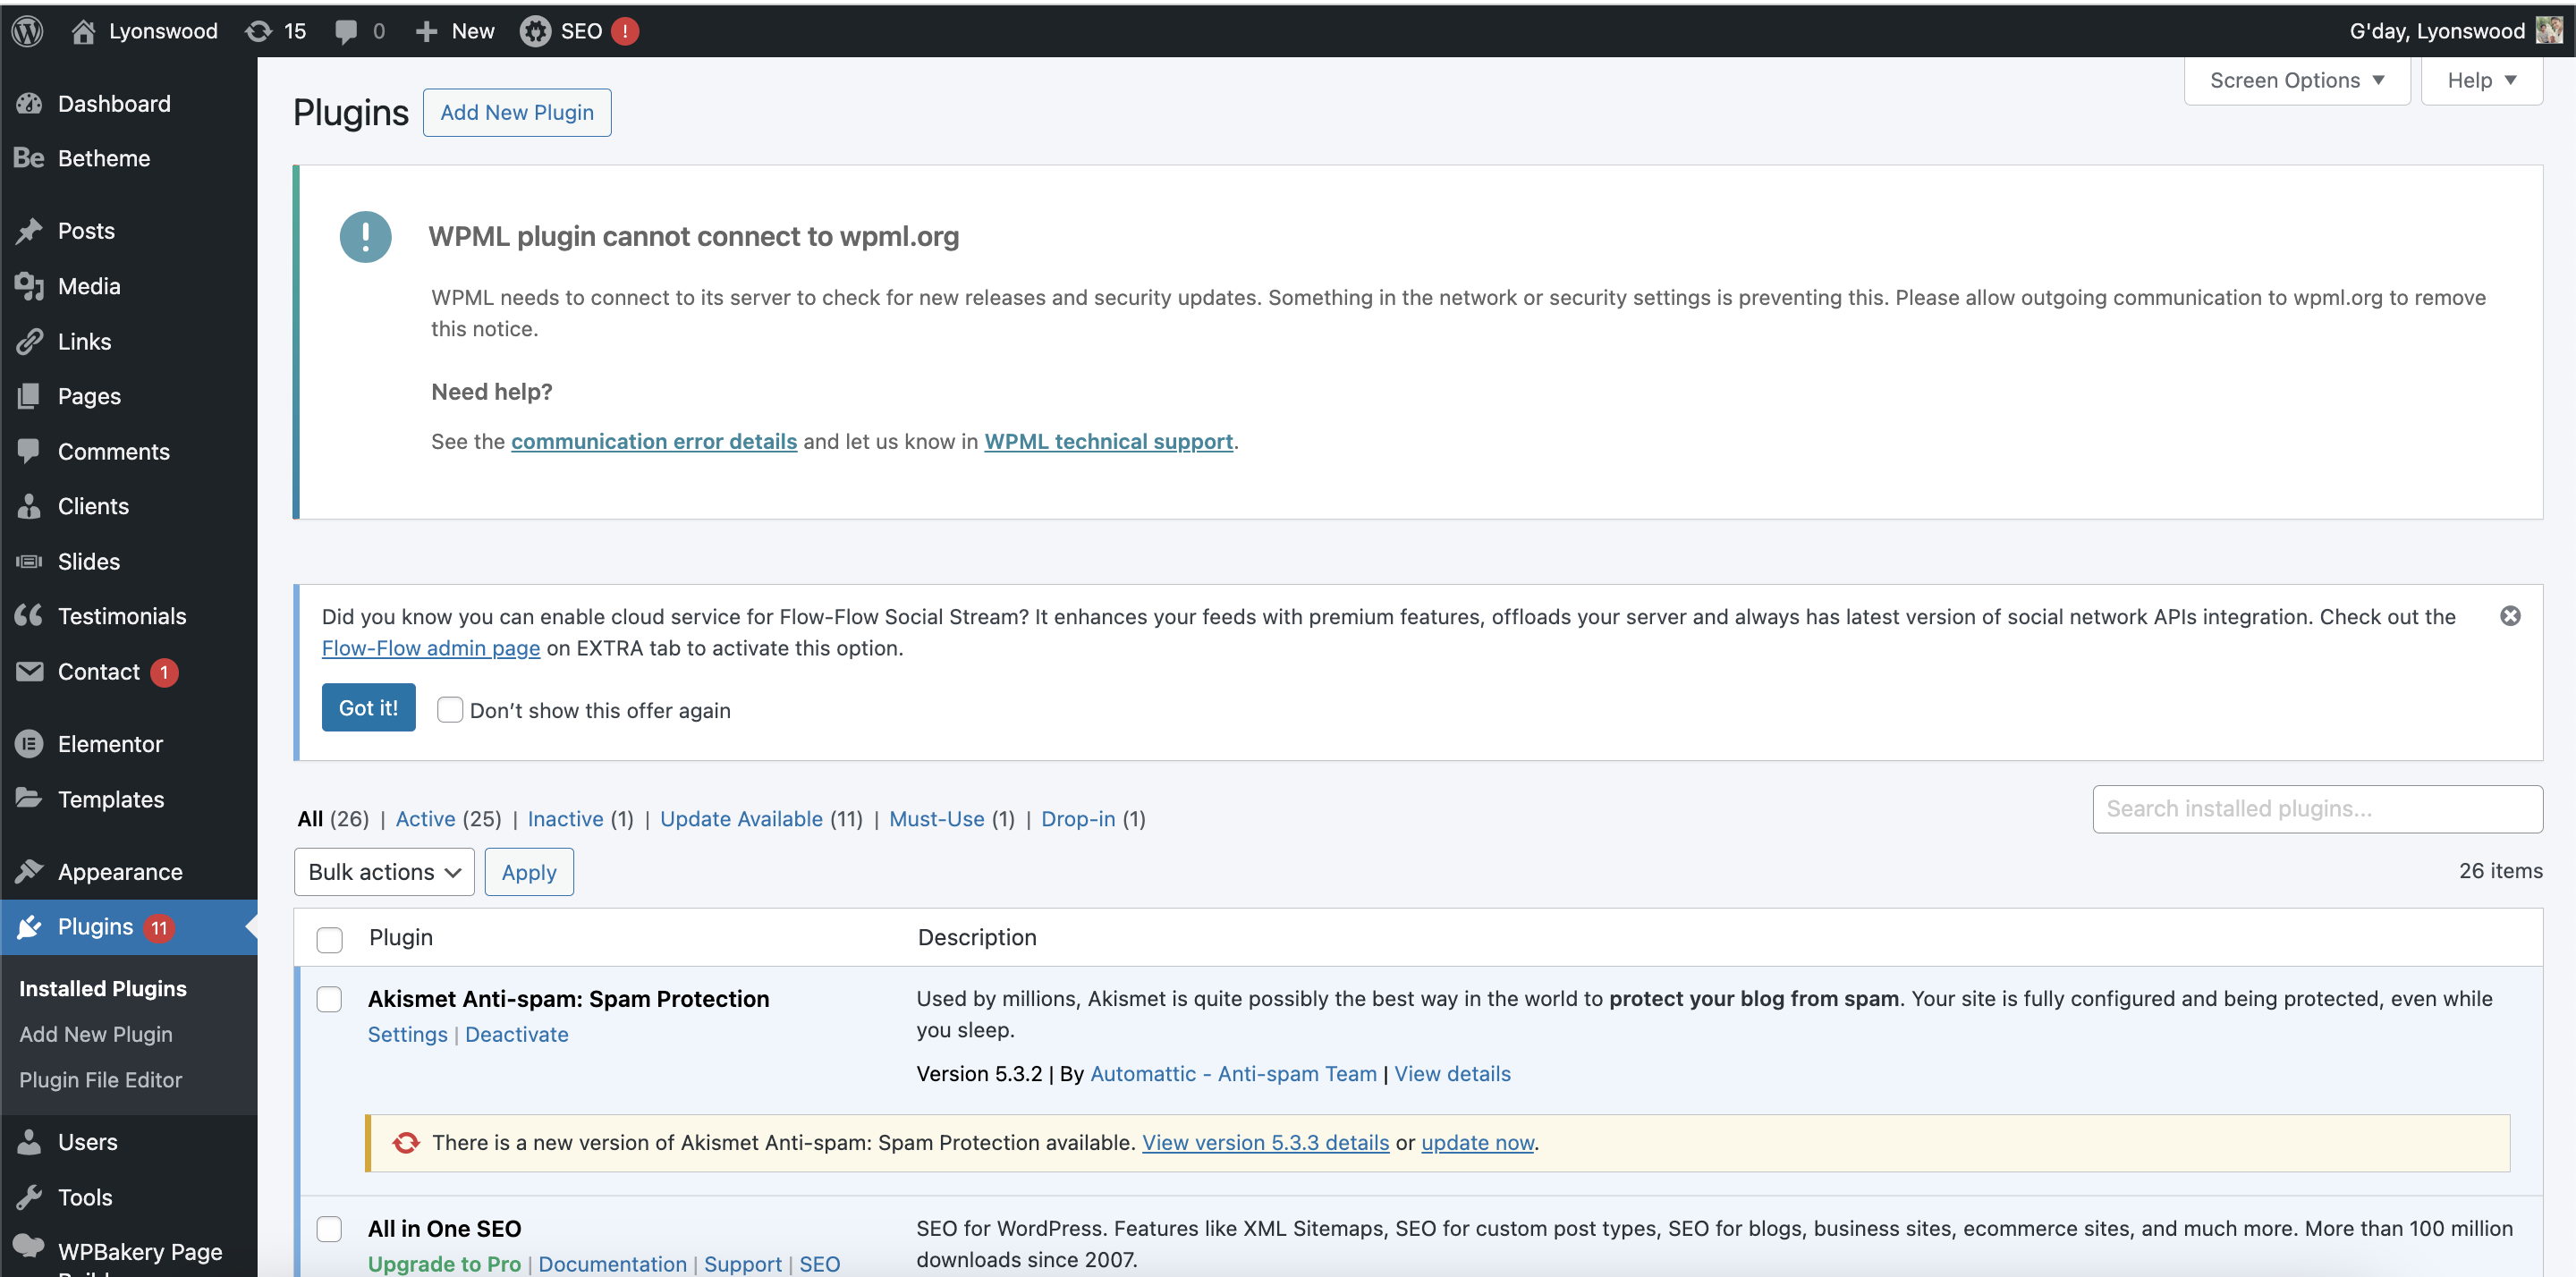This screenshot has width=2576, height=1277.
Task: Select the Akismet Anti-spam checkbox
Action: click(329, 1000)
